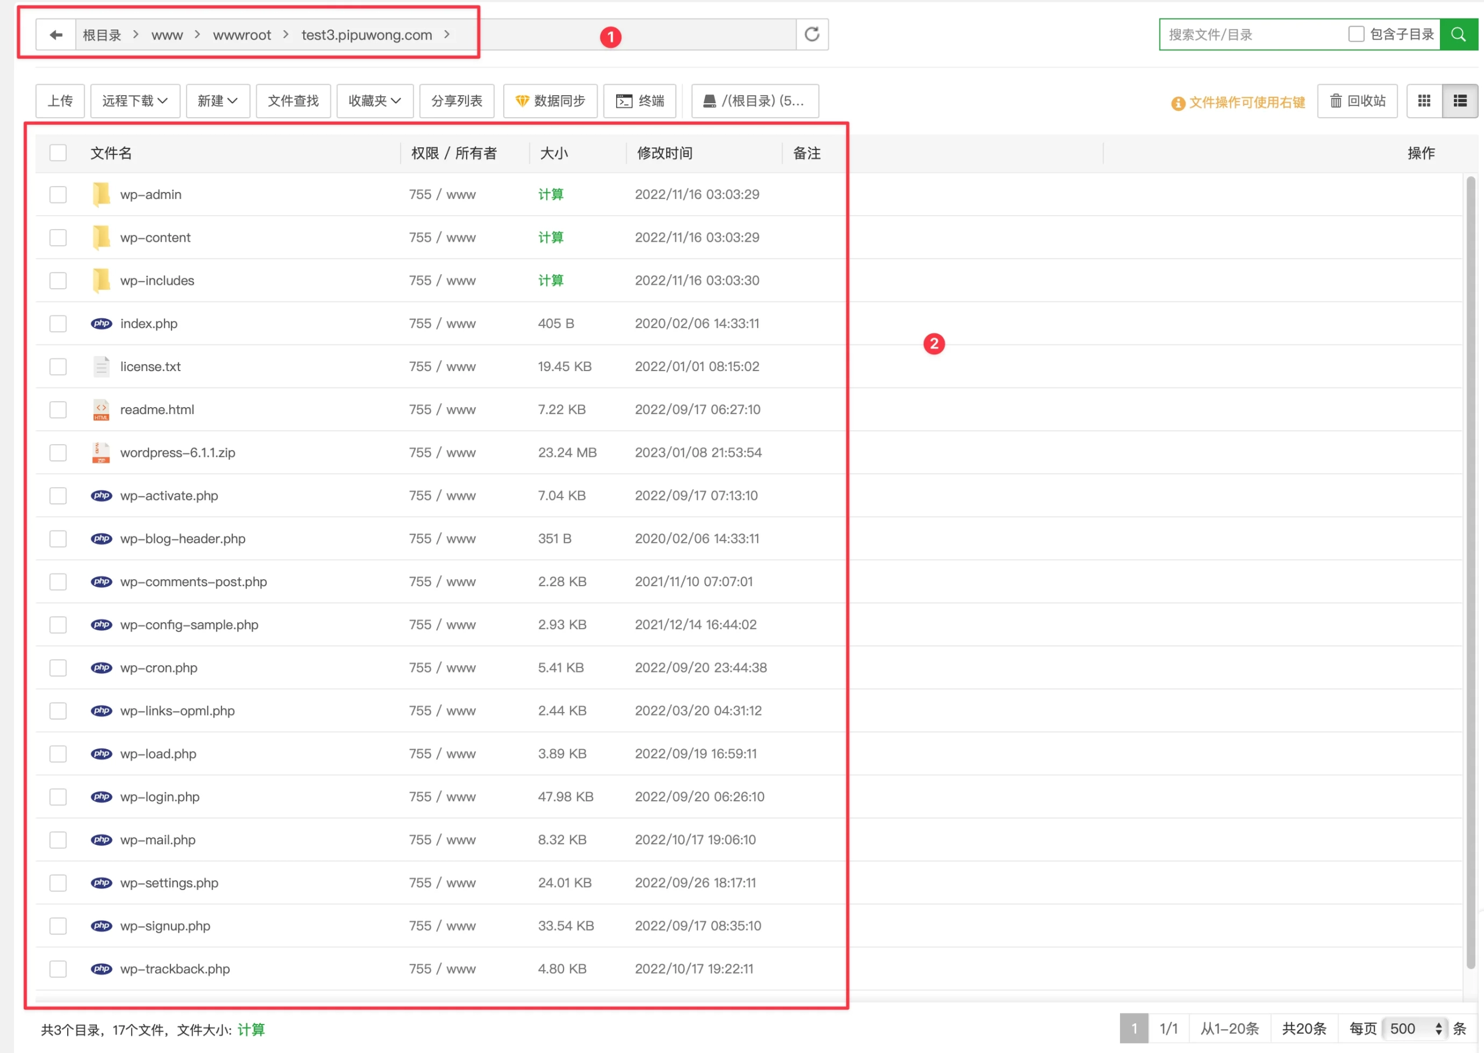Open 数据同步 data sync
The image size is (1484, 1053).
[550, 100]
